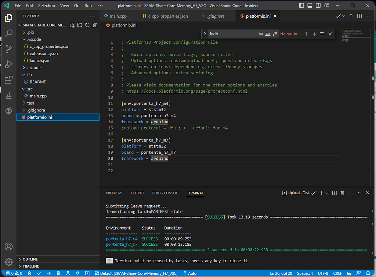Clean the project using the status bar trash icon
Image resolution: width=376 pixels, height=277 pixels.
(x=58, y=274)
